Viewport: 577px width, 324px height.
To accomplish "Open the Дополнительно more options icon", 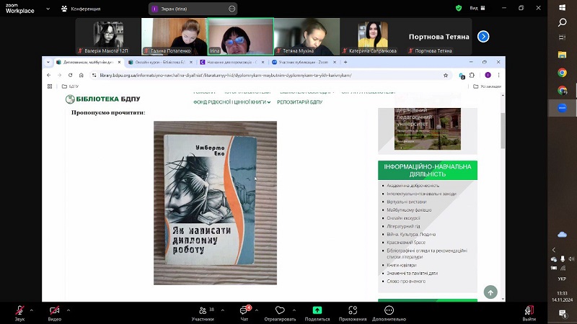I will tap(389, 310).
